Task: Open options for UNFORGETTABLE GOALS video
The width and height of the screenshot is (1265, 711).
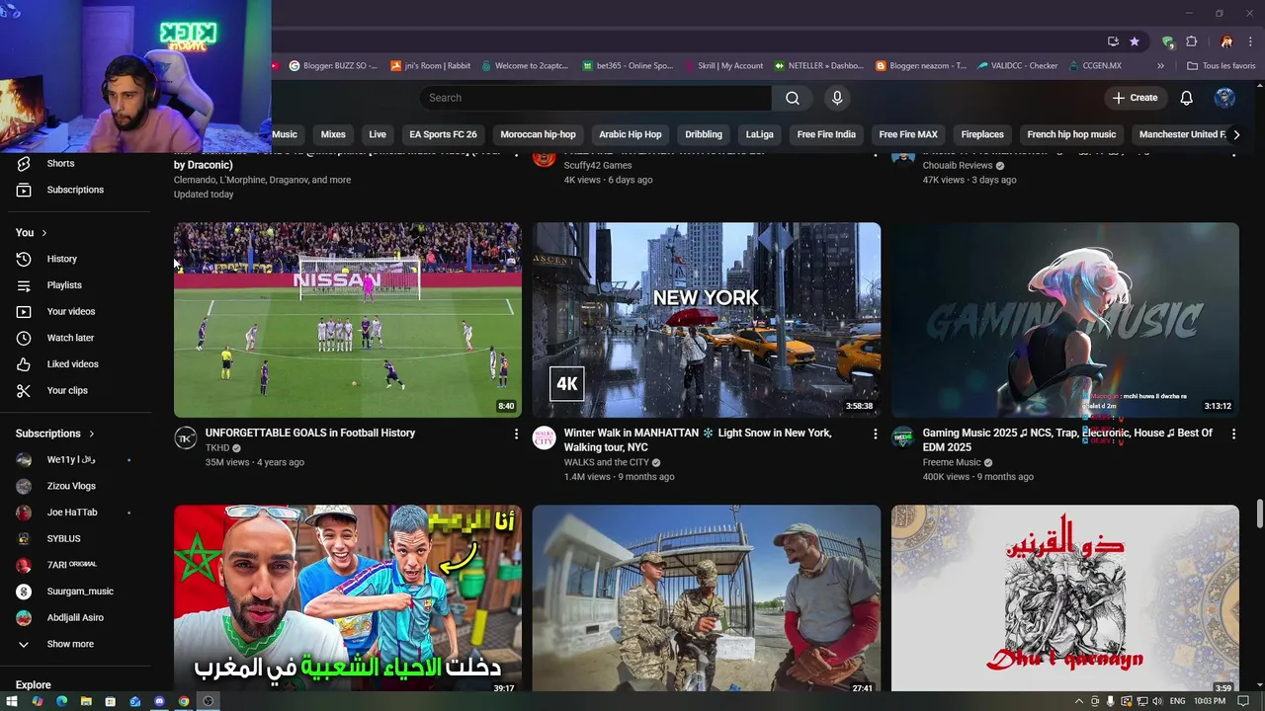Action: (x=516, y=434)
